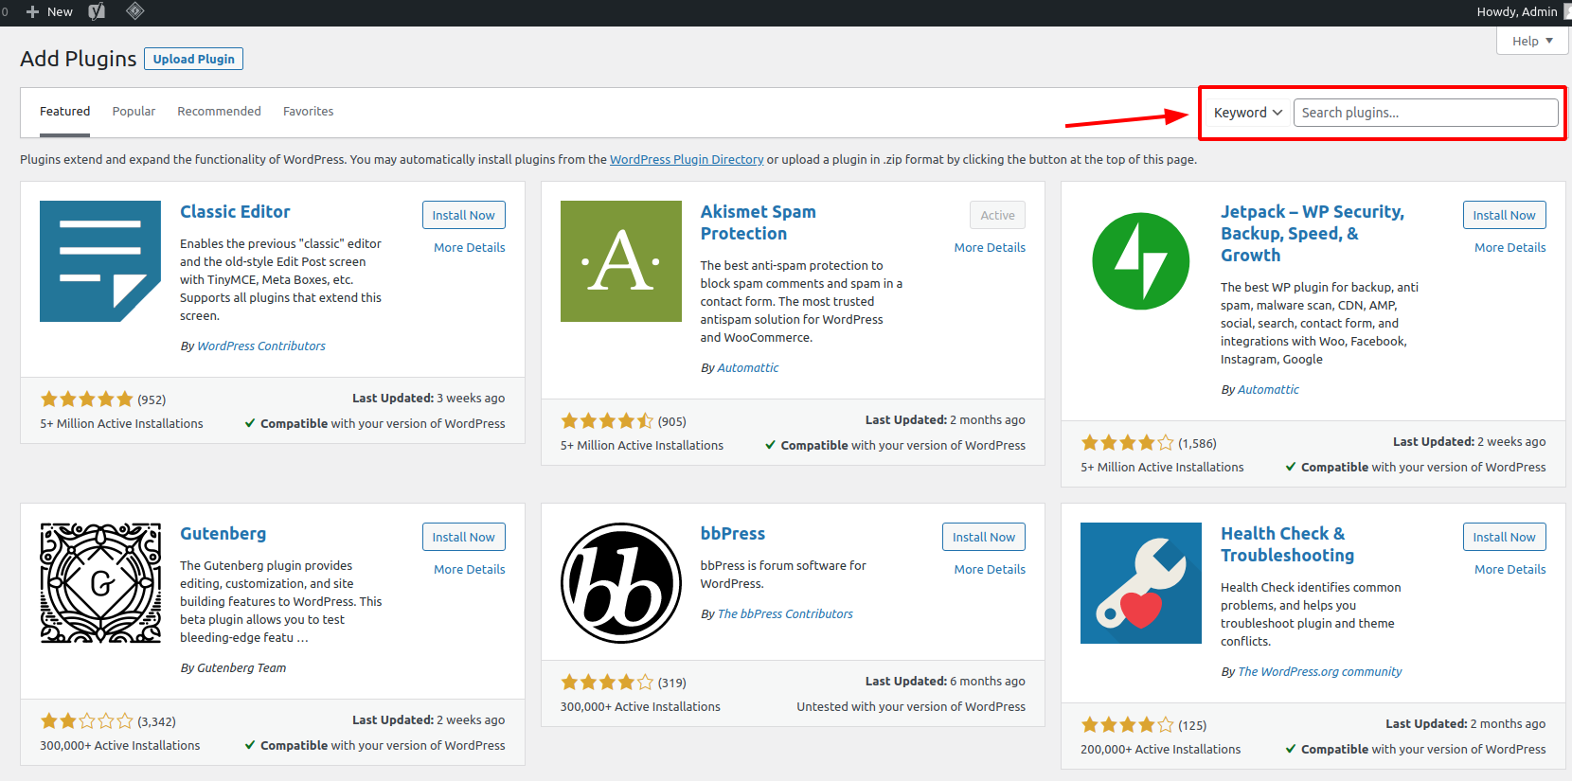Open the Health Check wrench icon
The image size is (1572, 781).
[x=1141, y=583]
